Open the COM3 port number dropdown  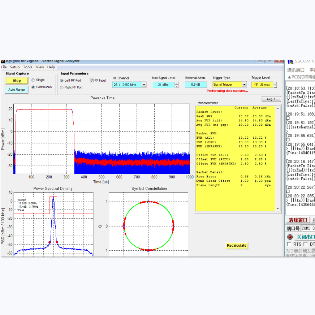pos(307,228)
